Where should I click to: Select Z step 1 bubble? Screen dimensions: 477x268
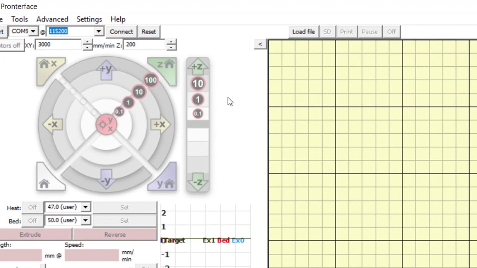coord(198,100)
